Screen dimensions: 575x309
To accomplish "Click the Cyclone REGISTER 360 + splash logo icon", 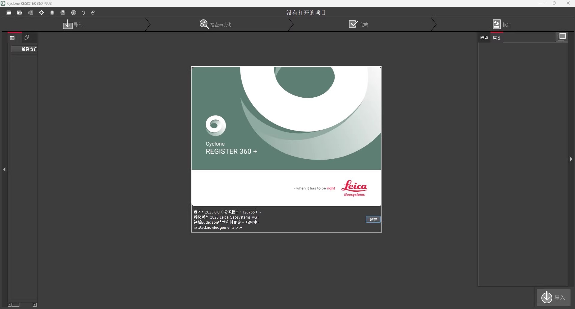I will 216,125.
